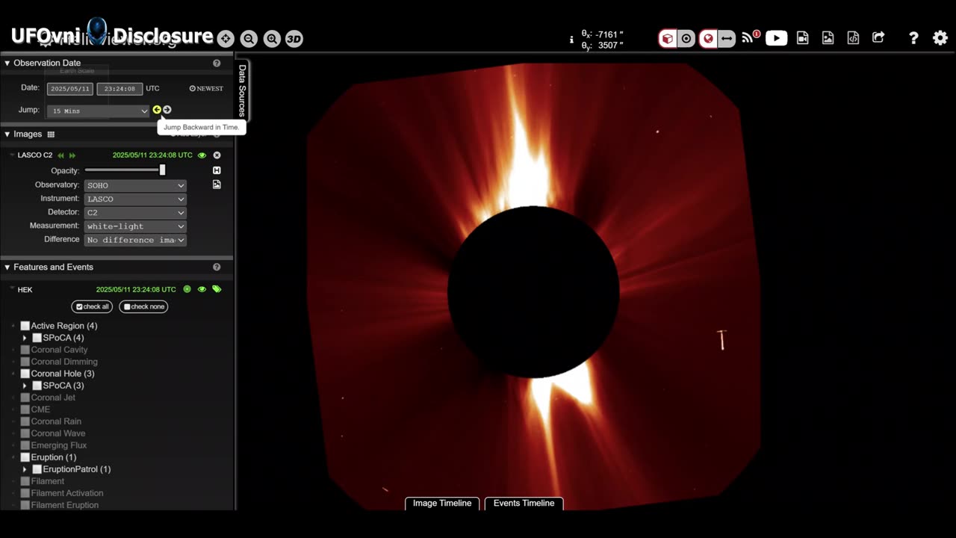Open the Events Timeline tab
The image size is (956, 538).
point(524,503)
